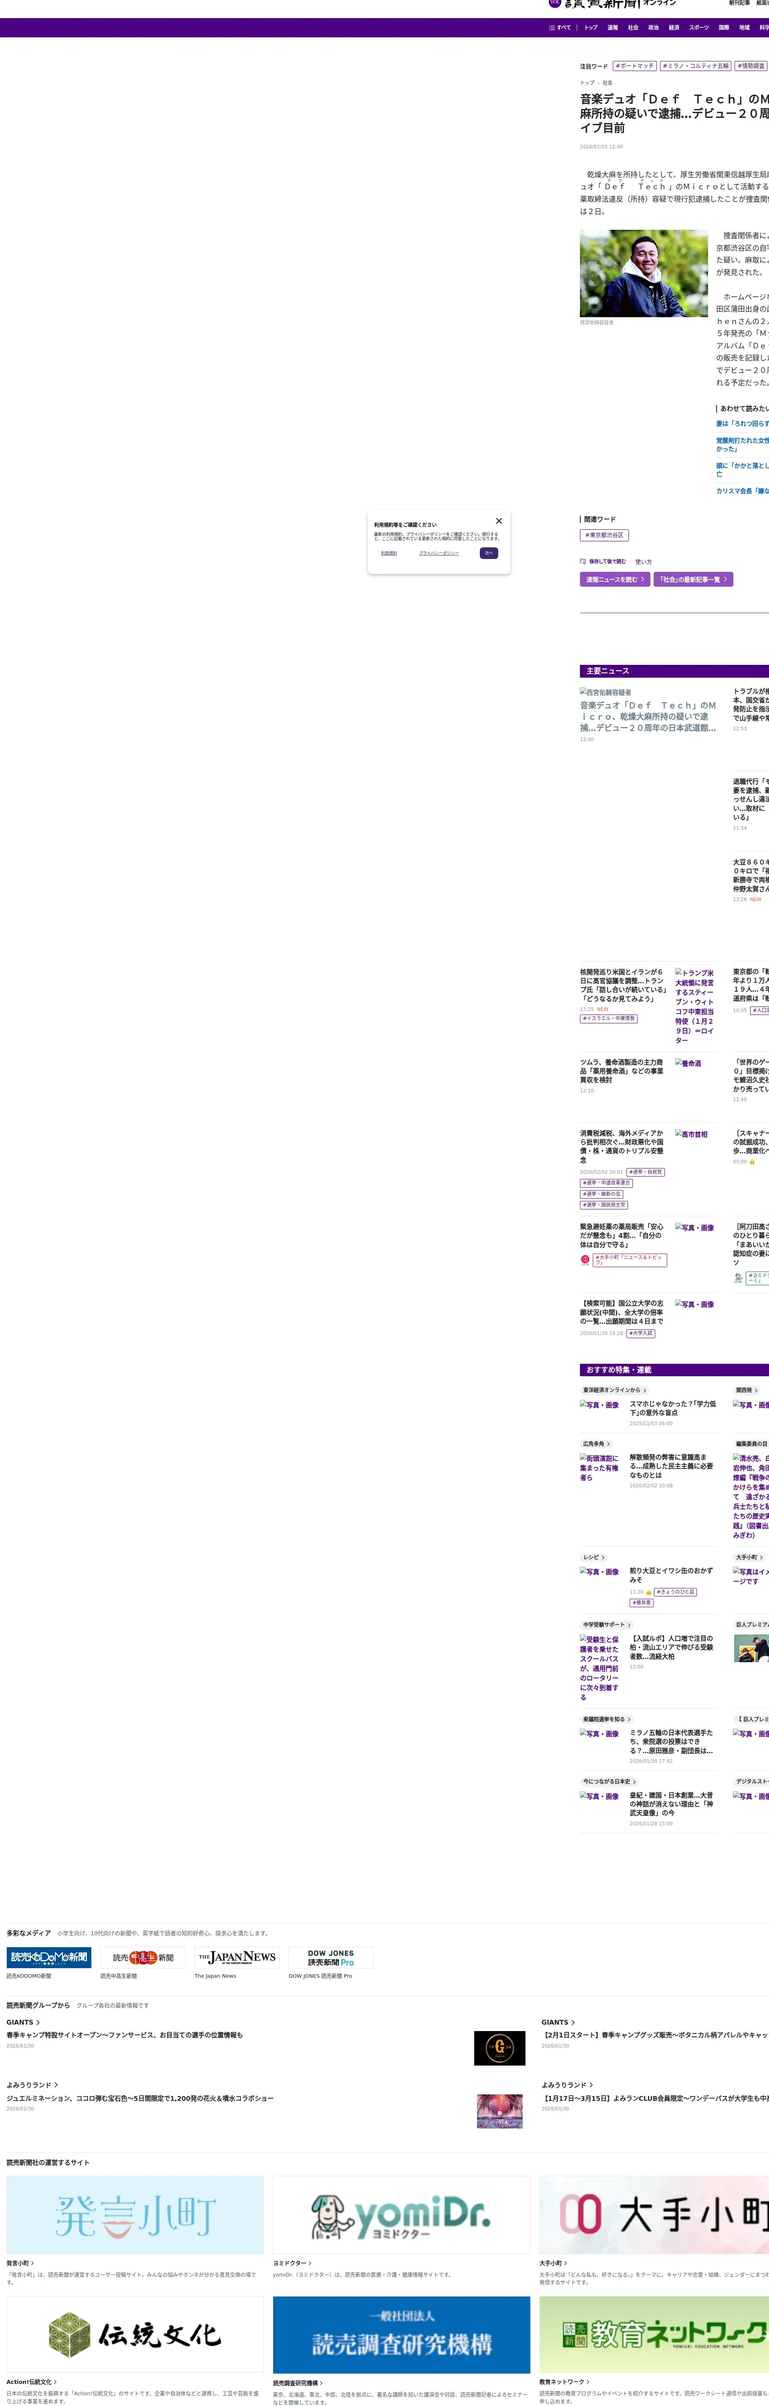
Task: Click the 保存して後で読む save icon
Action: click(x=582, y=562)
